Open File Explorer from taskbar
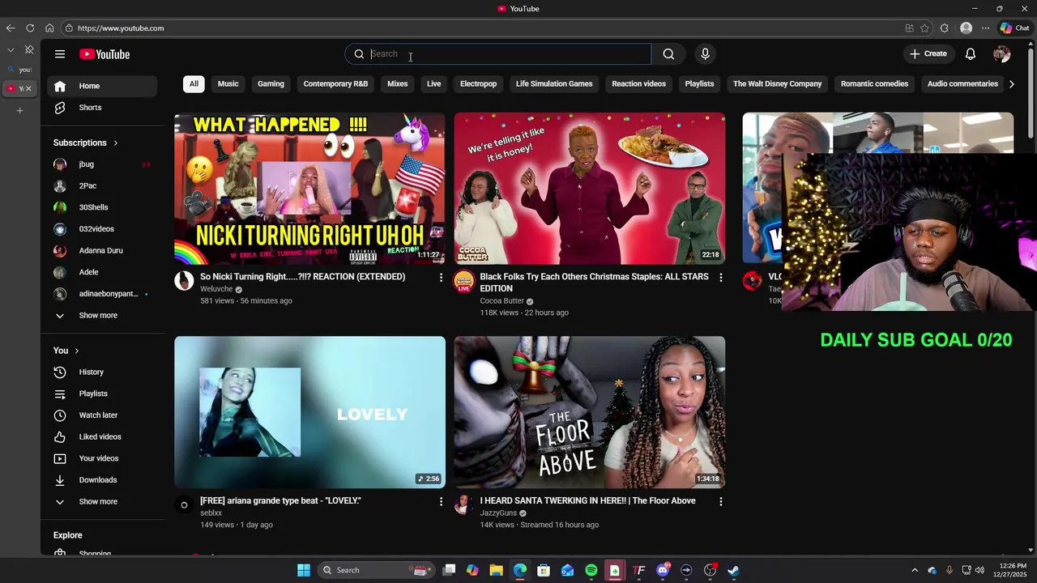Screen dimensions: 1037x583 pyautogui.click(x=496, y=570)
